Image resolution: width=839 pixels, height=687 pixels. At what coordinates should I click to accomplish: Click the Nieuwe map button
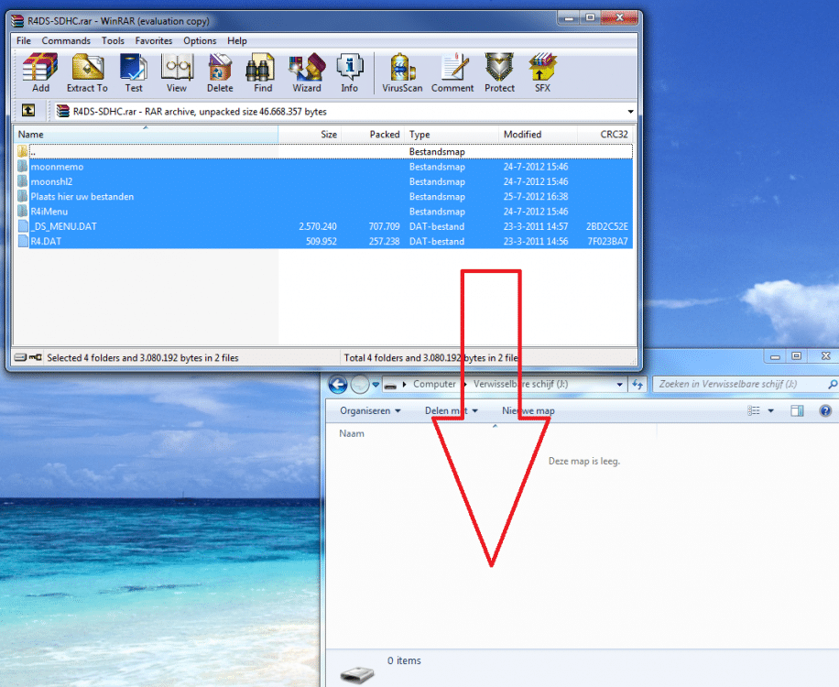click(x=528, y=410)
